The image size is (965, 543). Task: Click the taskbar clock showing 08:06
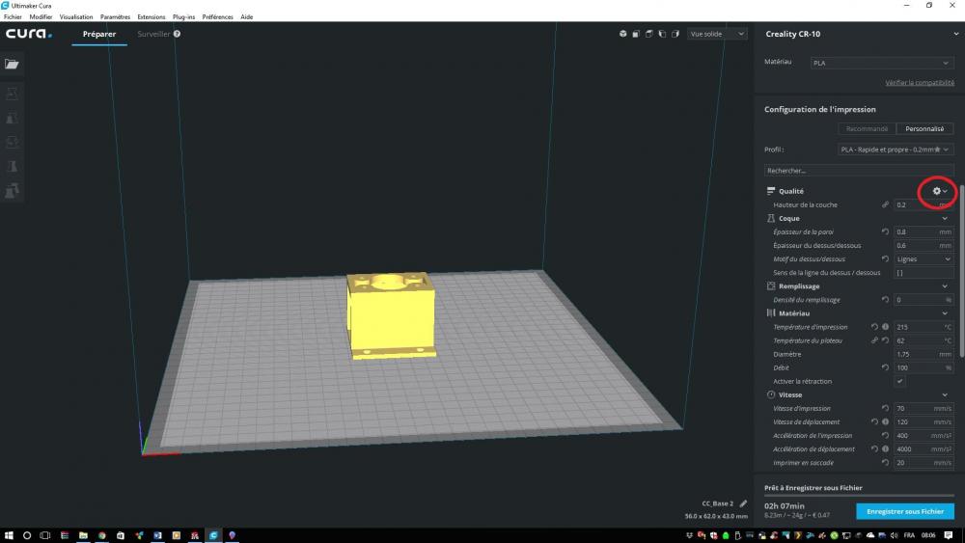coord(928,535)
